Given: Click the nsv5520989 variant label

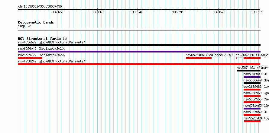Looking at the screenshot, I should point(256,118).
